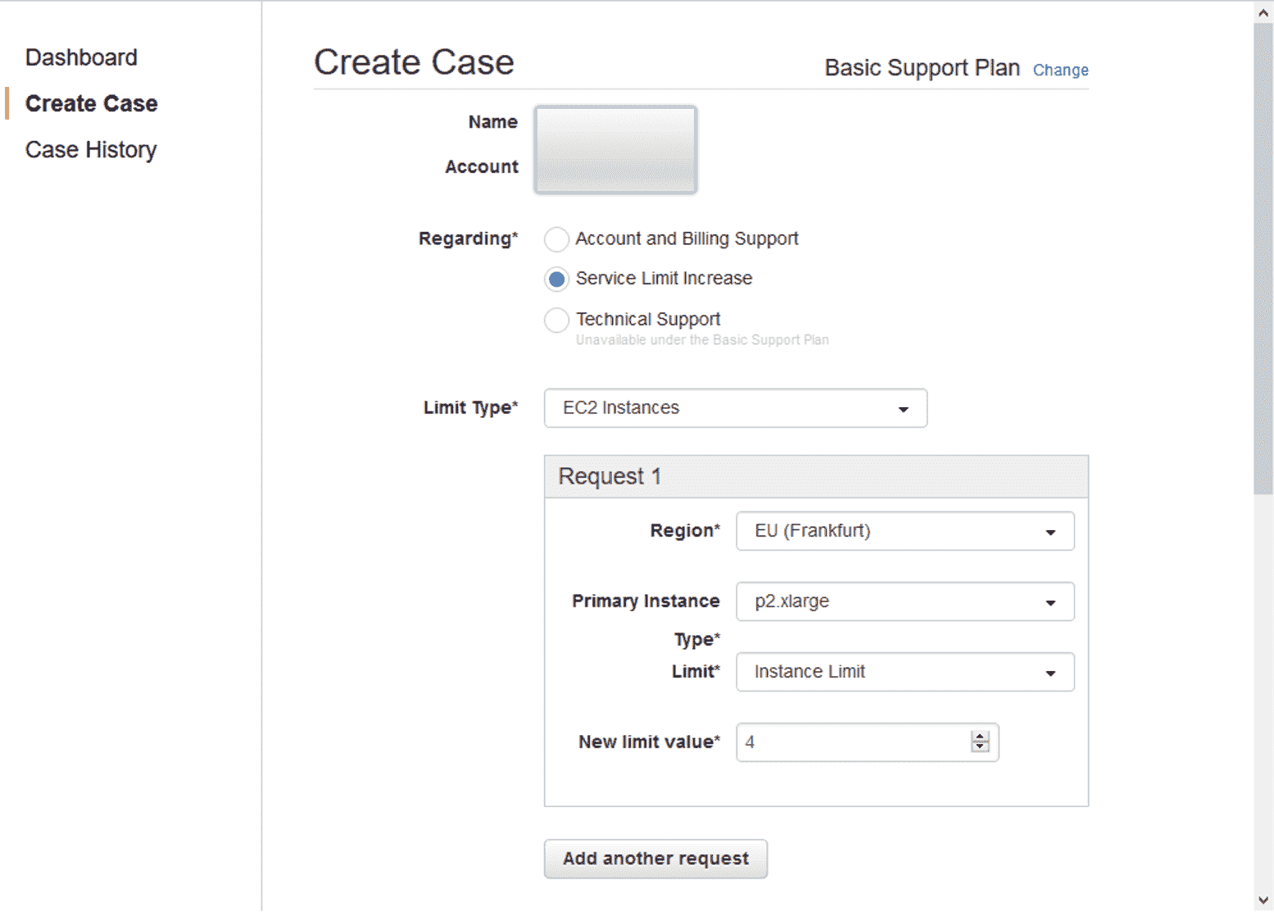
Task: Decrease new limit value with down arrow
Action: coord(980,747)
